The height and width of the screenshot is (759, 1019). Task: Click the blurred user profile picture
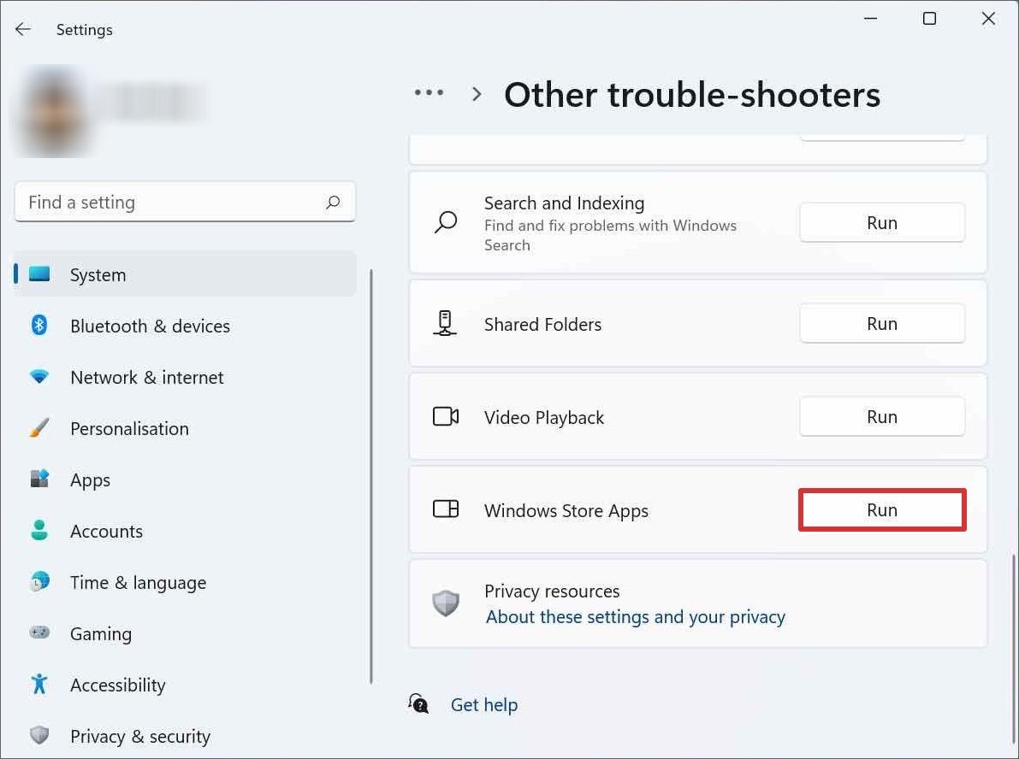pos(55,111)
